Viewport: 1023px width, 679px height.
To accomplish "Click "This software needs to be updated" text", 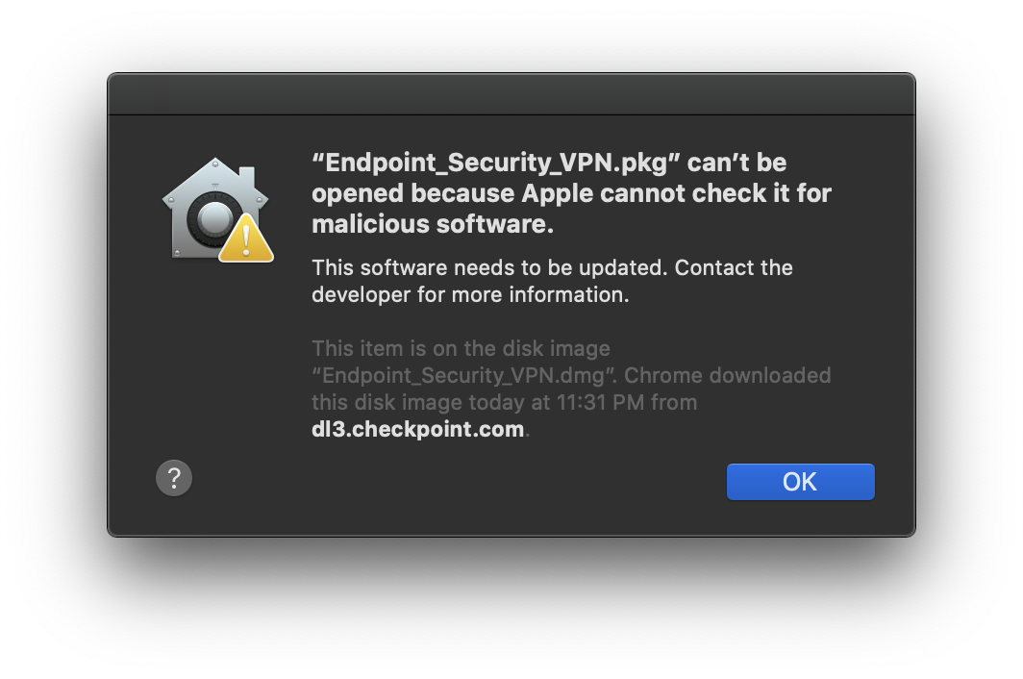I will tap(488, 267).
